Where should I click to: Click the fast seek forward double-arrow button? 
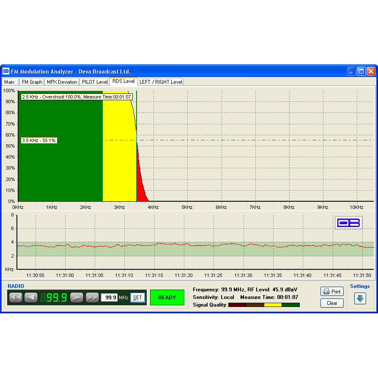tap(92, 298)
